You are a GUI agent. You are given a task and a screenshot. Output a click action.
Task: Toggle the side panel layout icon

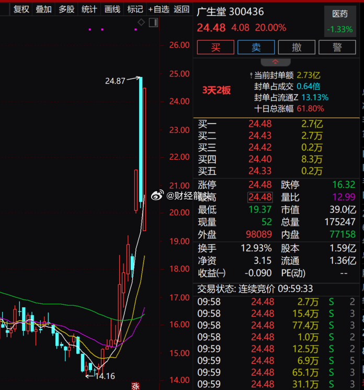(153, 23)
